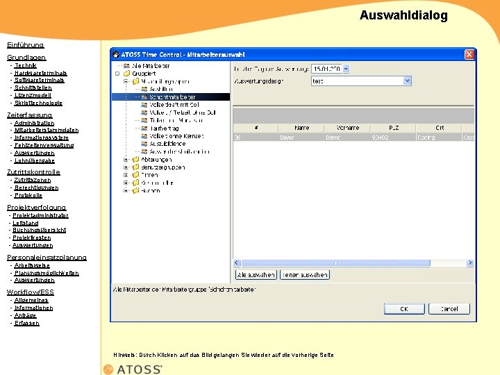Image resolution: width=500 pixels, height=375 pixels.
Task: Select the table row cell Bayer
Action: pyautogui.click(x=301, y=137)
